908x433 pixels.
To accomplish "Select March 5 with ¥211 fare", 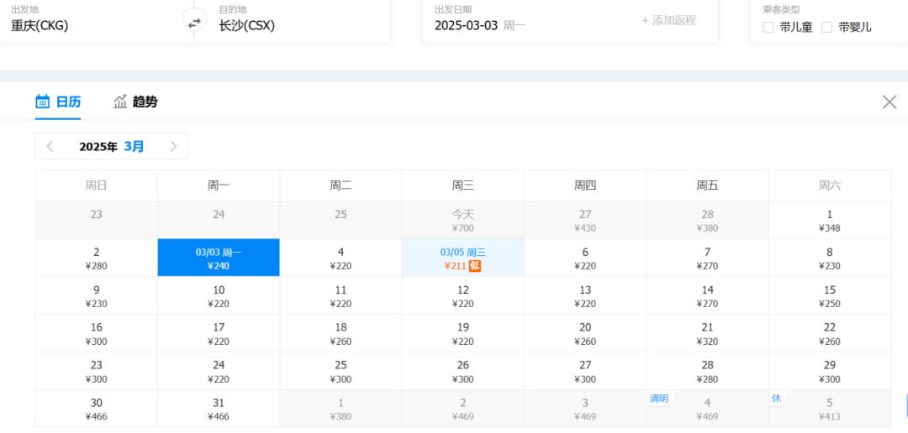I will [462, 258].
